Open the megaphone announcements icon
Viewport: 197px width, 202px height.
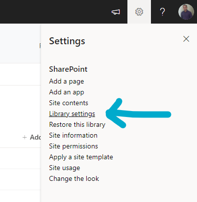click(x=116, y=12)
